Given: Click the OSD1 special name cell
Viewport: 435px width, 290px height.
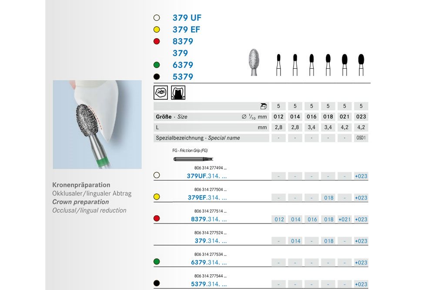Looking at the screenshot, I should tap(361, 138).
